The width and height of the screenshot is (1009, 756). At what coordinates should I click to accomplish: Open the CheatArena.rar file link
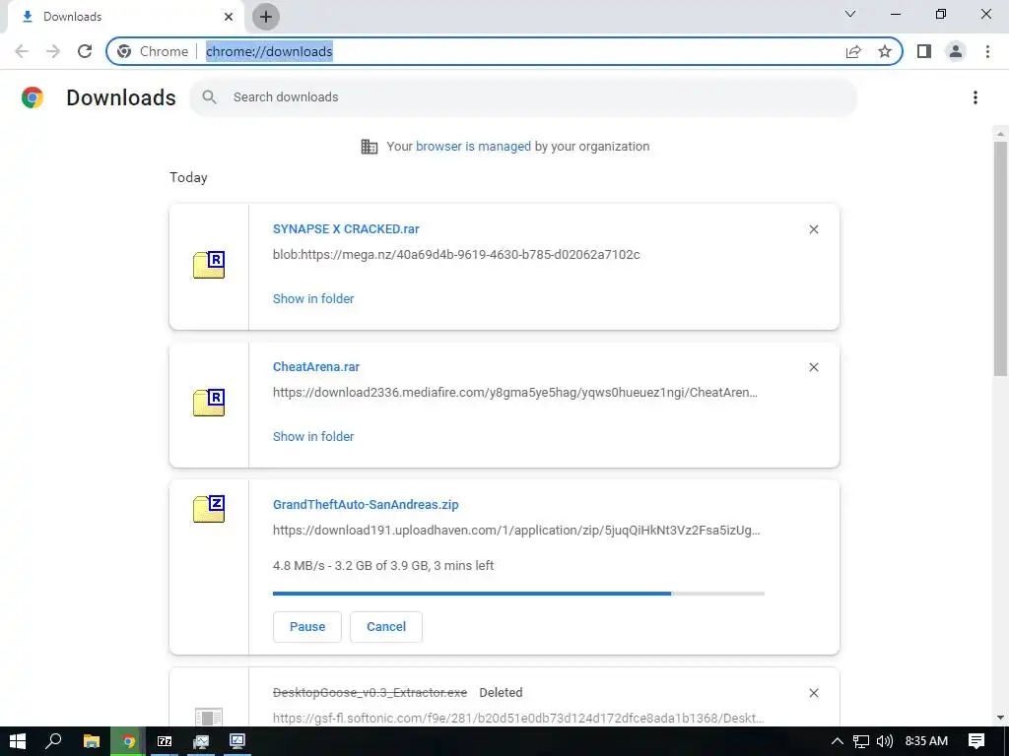[x=316, y=367]
